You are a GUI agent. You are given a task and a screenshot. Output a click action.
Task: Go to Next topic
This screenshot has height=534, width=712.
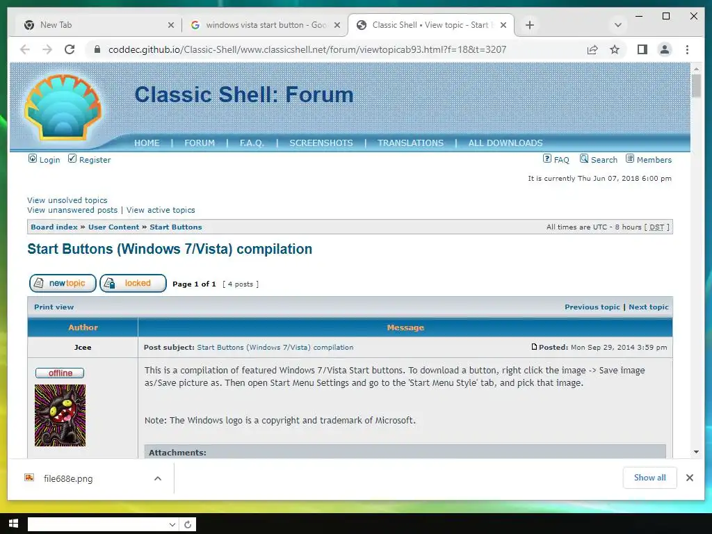(x=649, y=307)
